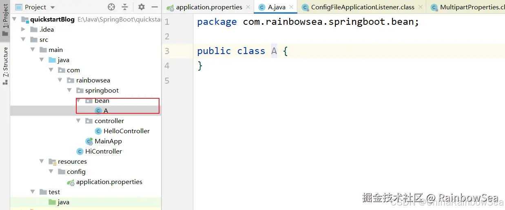Select the quickstartBlog project root node
Screen dimensions: 505x210
pyautogui.click(x=52, y=19)
